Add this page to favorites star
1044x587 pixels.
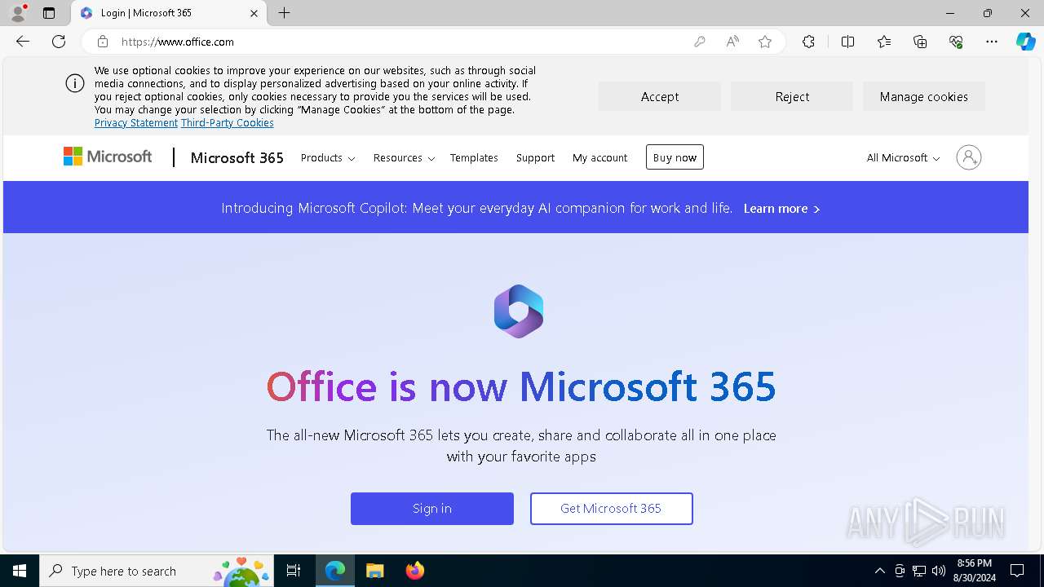pos(765,42)
